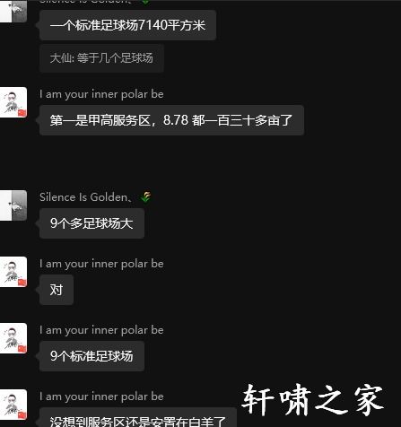Screen dimensions: 401x427
Task: Open quoted reply from 大仙 about 足球场
Action: pos(101,58)
